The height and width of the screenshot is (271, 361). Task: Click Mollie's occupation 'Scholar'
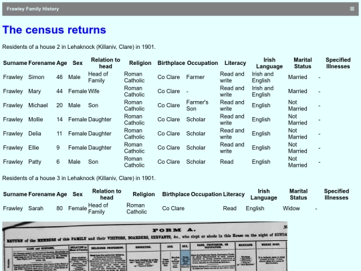tap(196, 119)
